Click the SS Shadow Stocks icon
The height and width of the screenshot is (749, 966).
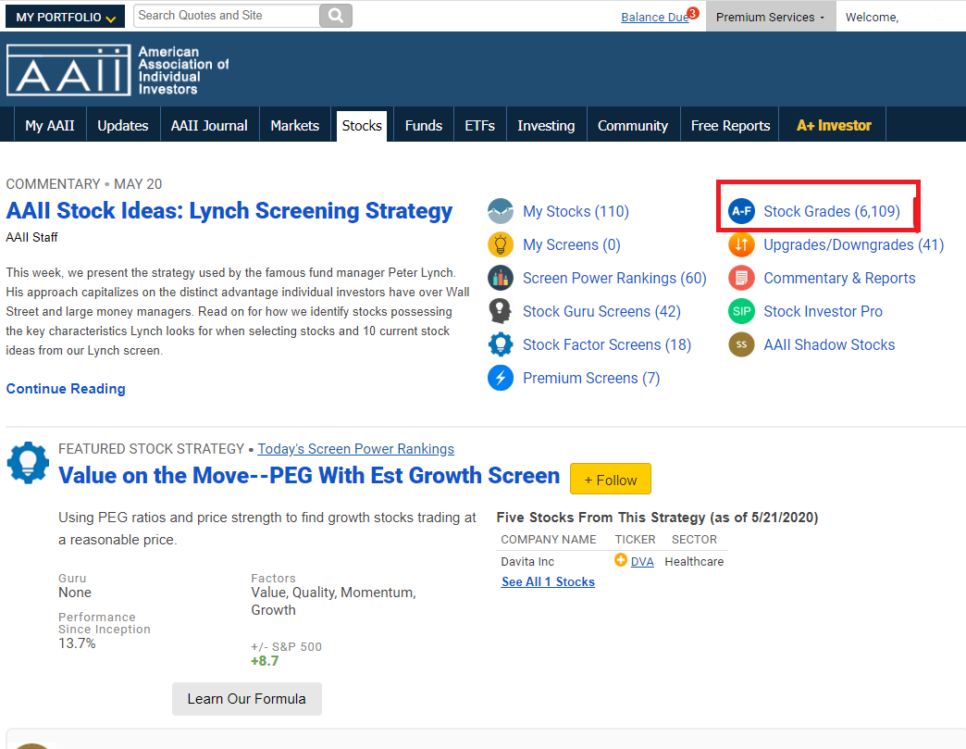(x=741, y=344)
